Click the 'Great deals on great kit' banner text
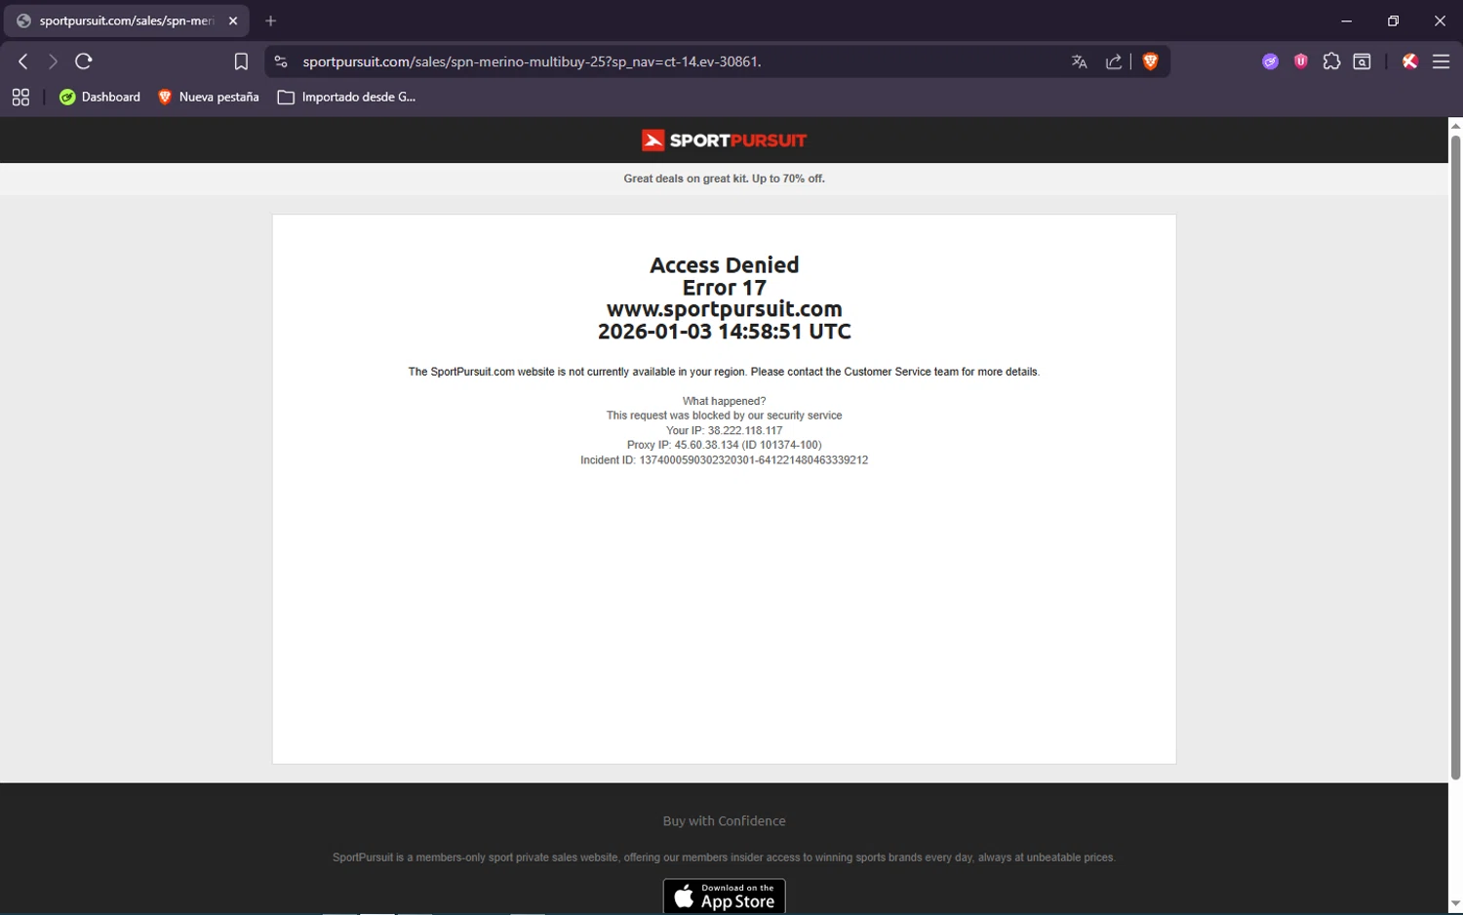The width and height of the screenshot is (1463, 915). [x=724, y=179]
